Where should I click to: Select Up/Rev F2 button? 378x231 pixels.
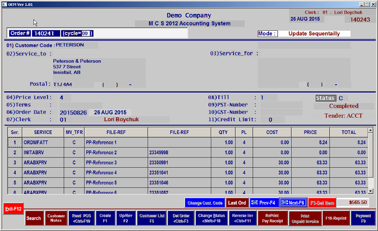[x=126, y=218]
